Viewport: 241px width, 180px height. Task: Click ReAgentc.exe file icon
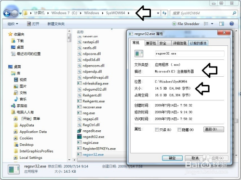pos(79,101)
